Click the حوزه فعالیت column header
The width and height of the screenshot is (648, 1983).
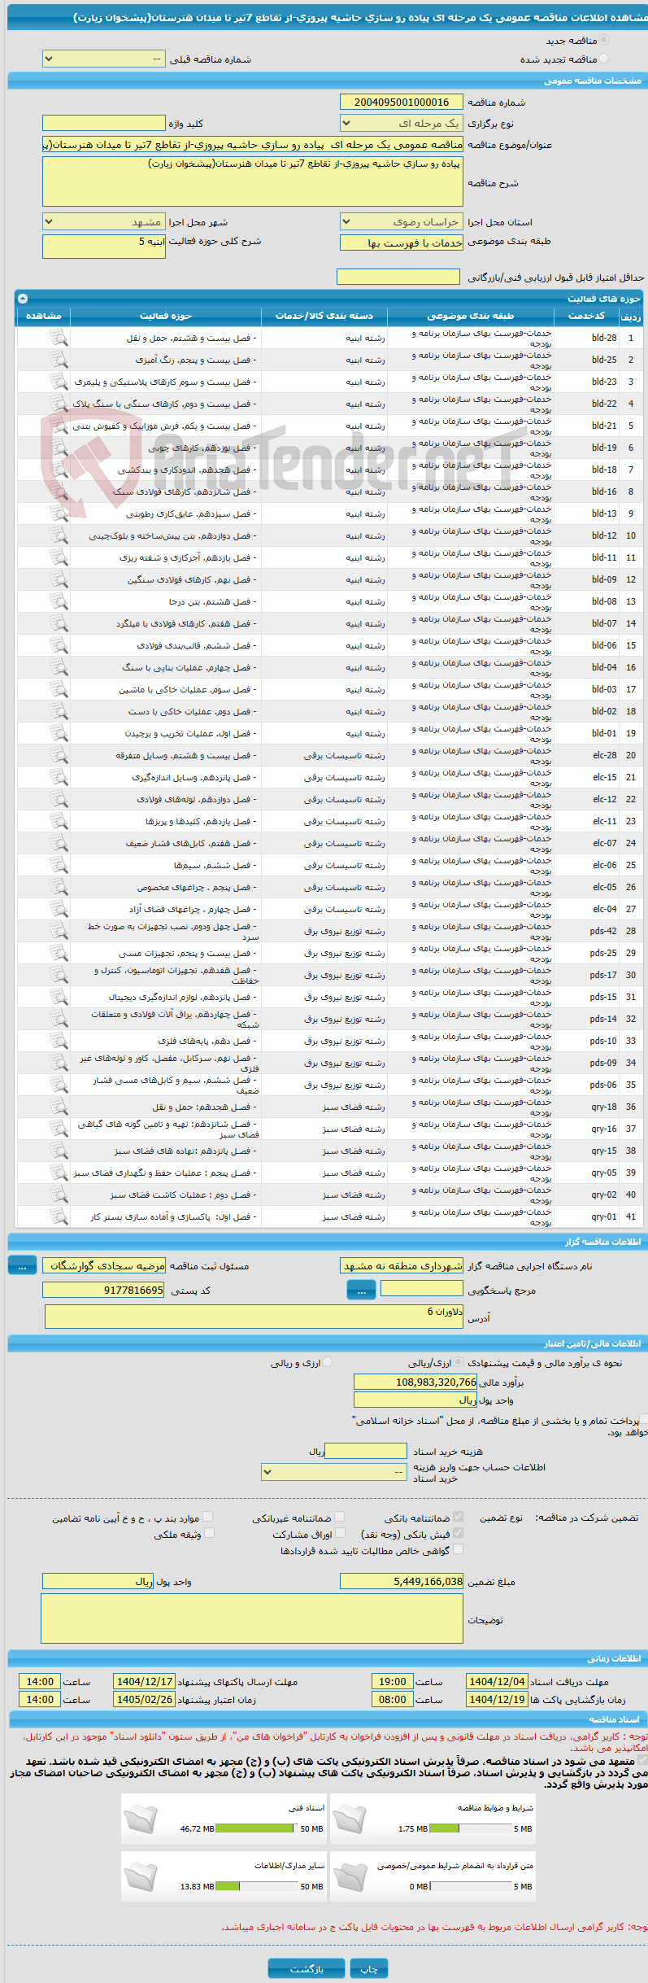tap(166, 316)
